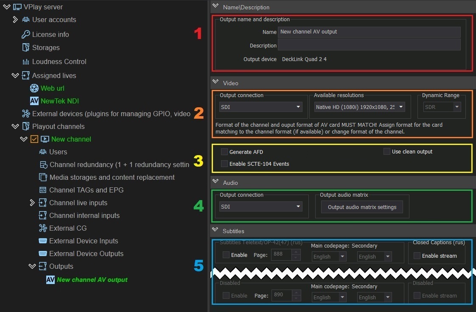
Task: Click the Playout channels icon
Action: [x=26, y=126]
